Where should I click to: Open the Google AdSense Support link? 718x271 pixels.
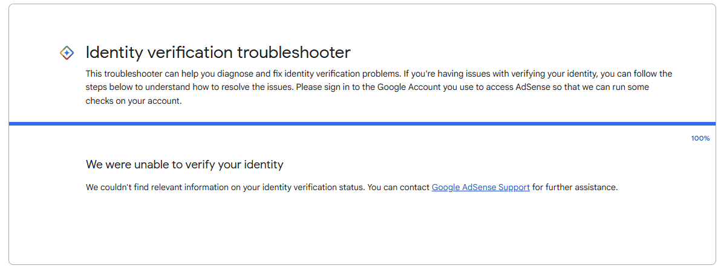[x=480, y=187]
